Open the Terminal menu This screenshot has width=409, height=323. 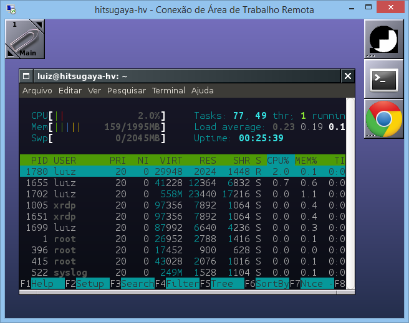point(168,91)
